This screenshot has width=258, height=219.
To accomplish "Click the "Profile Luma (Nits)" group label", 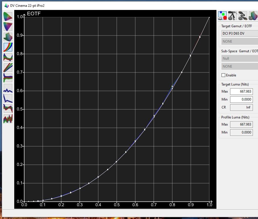I will 235,117.
